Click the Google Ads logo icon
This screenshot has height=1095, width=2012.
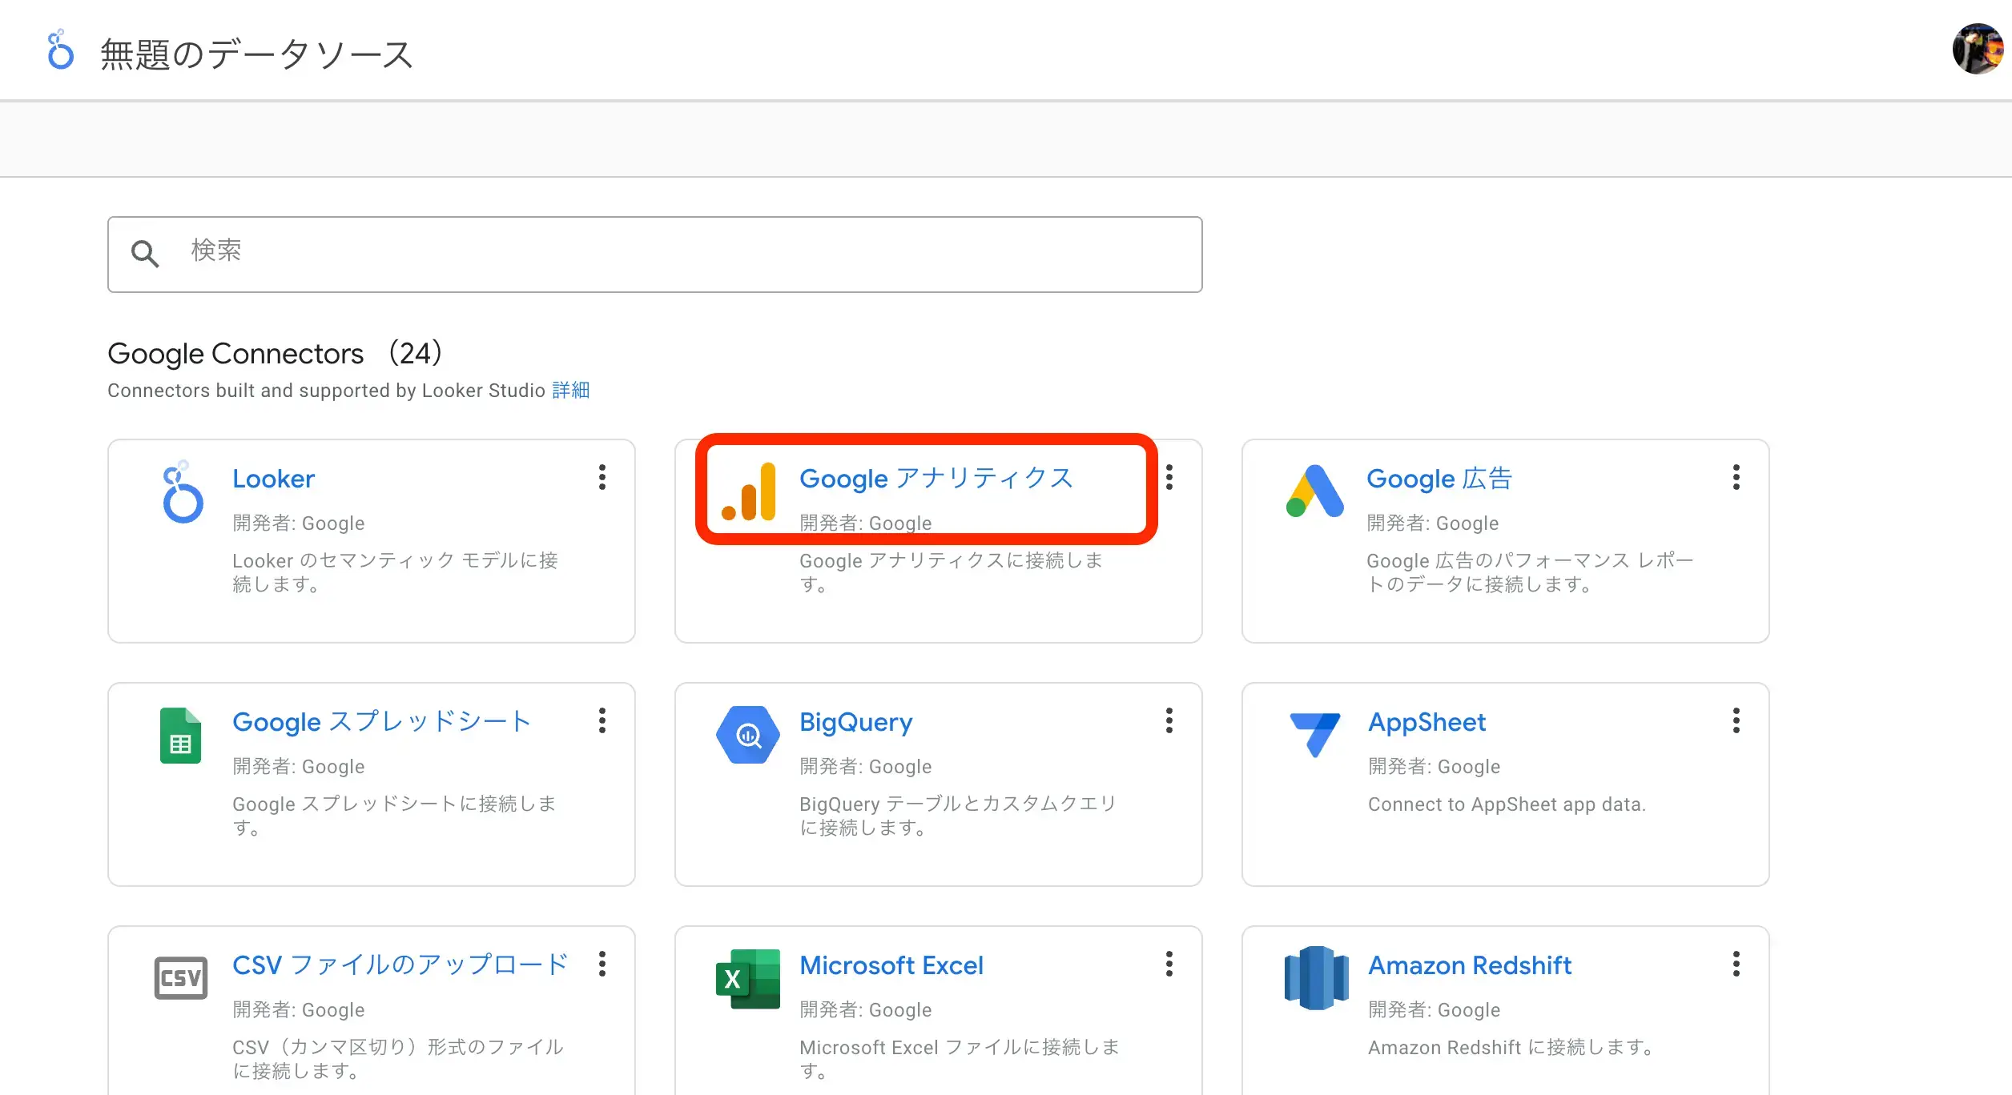click(1315, 491)
